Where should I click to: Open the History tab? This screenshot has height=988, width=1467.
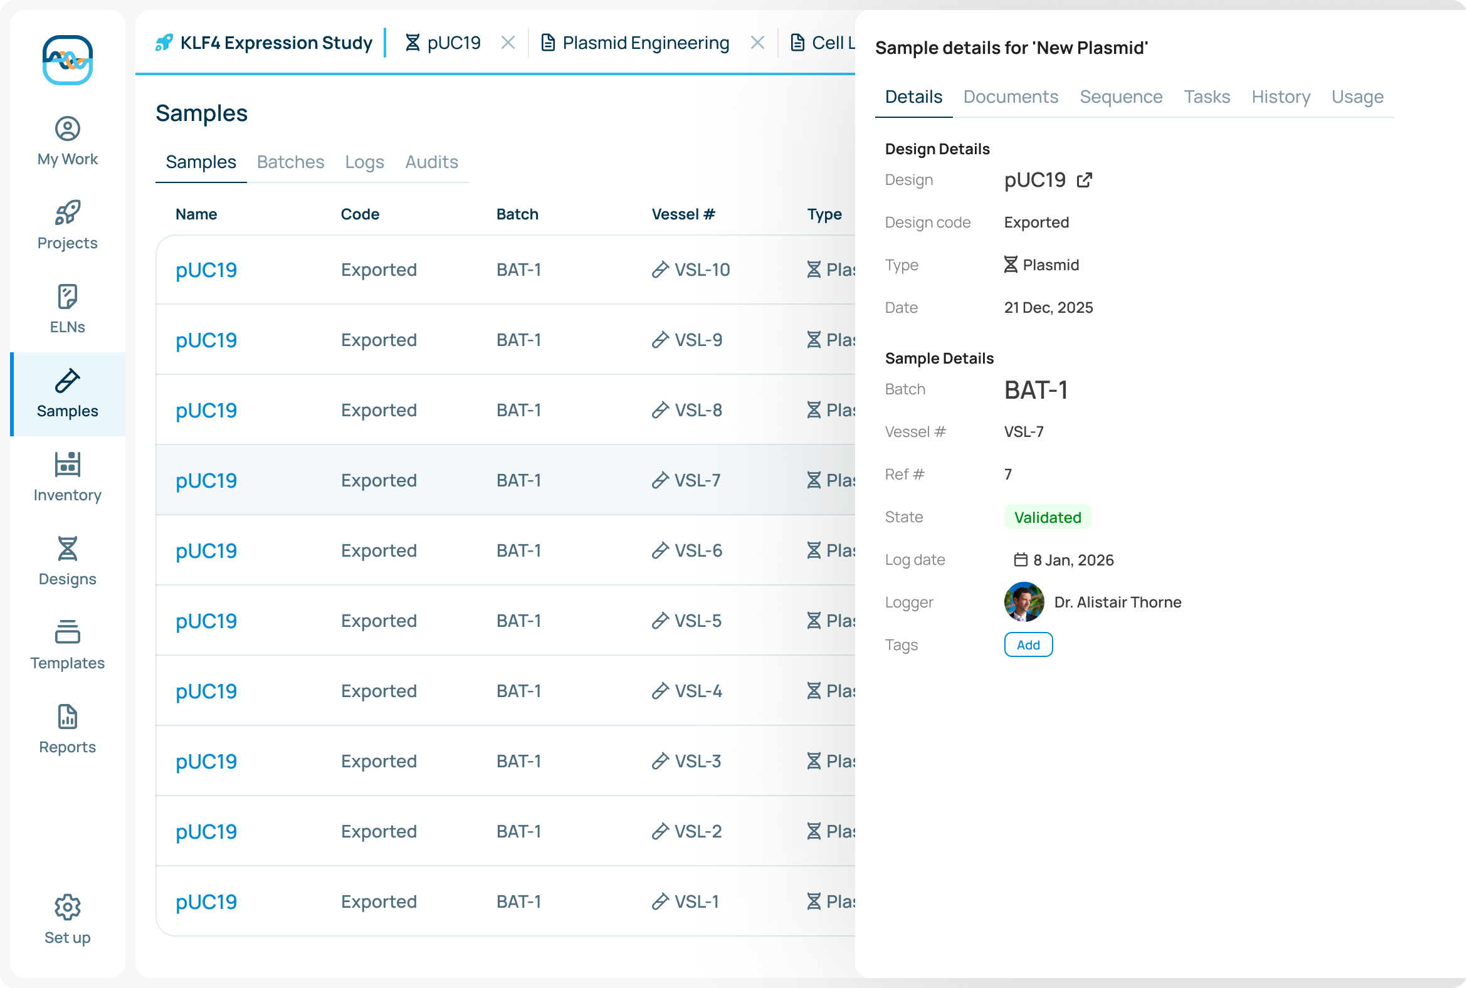click(1281, 97)
